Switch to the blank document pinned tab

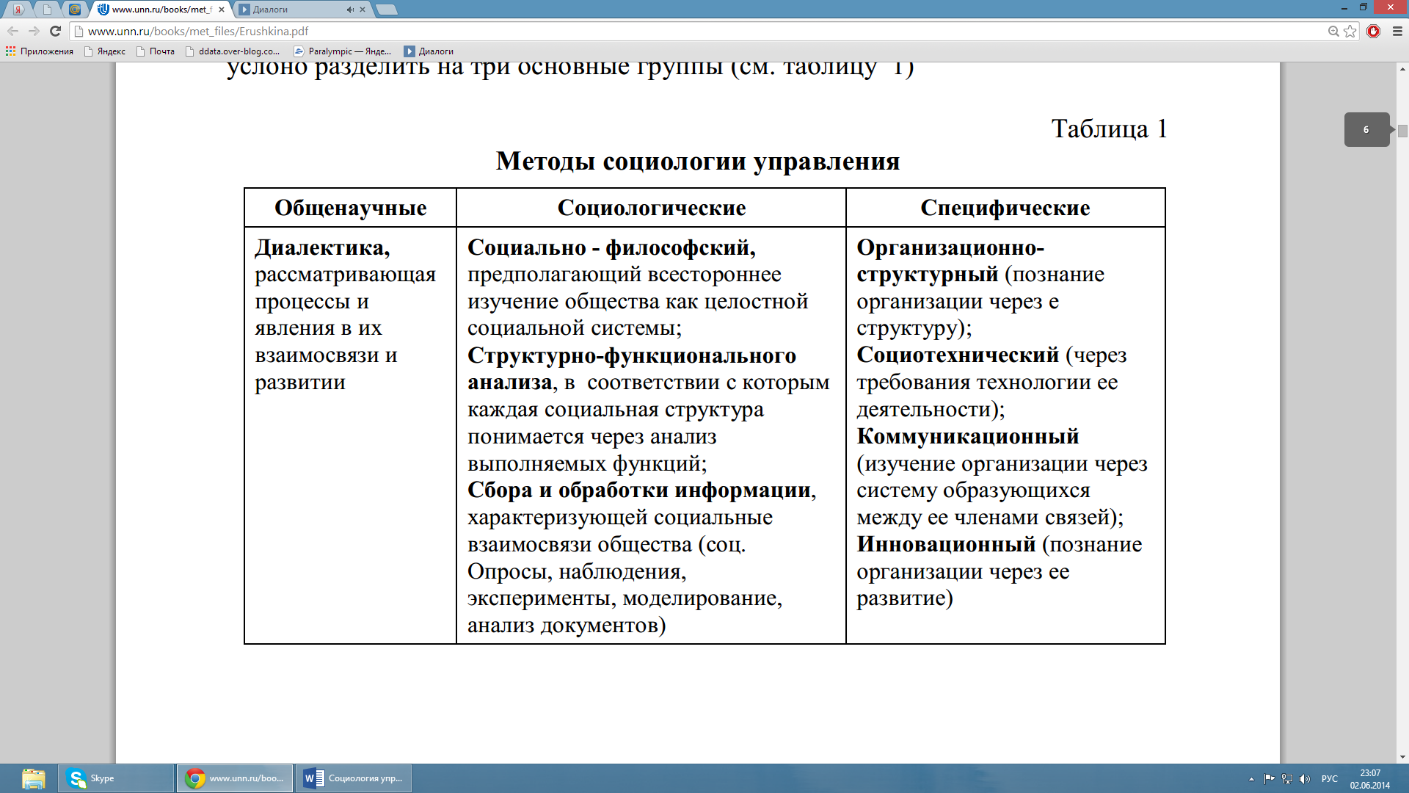47,10
